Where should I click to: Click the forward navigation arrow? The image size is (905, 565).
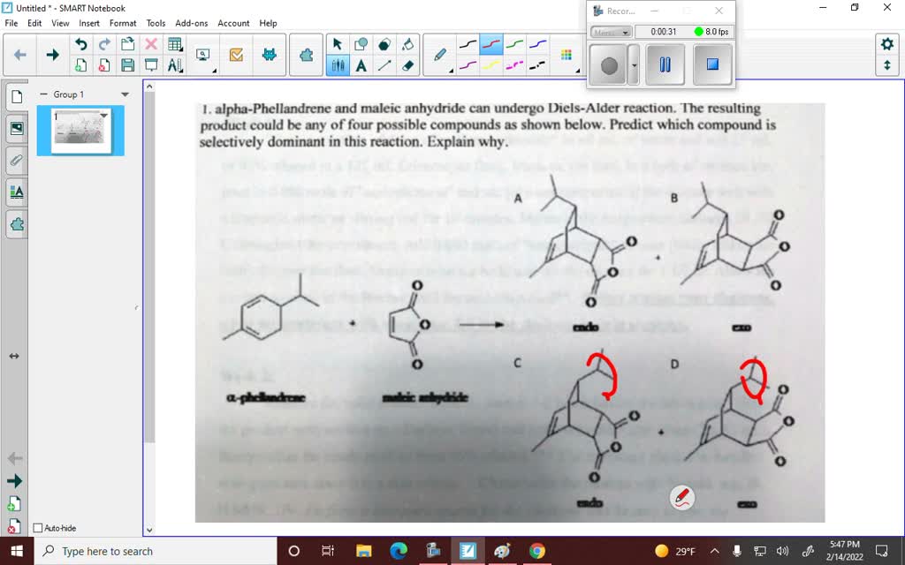click(x=51, y=53)
